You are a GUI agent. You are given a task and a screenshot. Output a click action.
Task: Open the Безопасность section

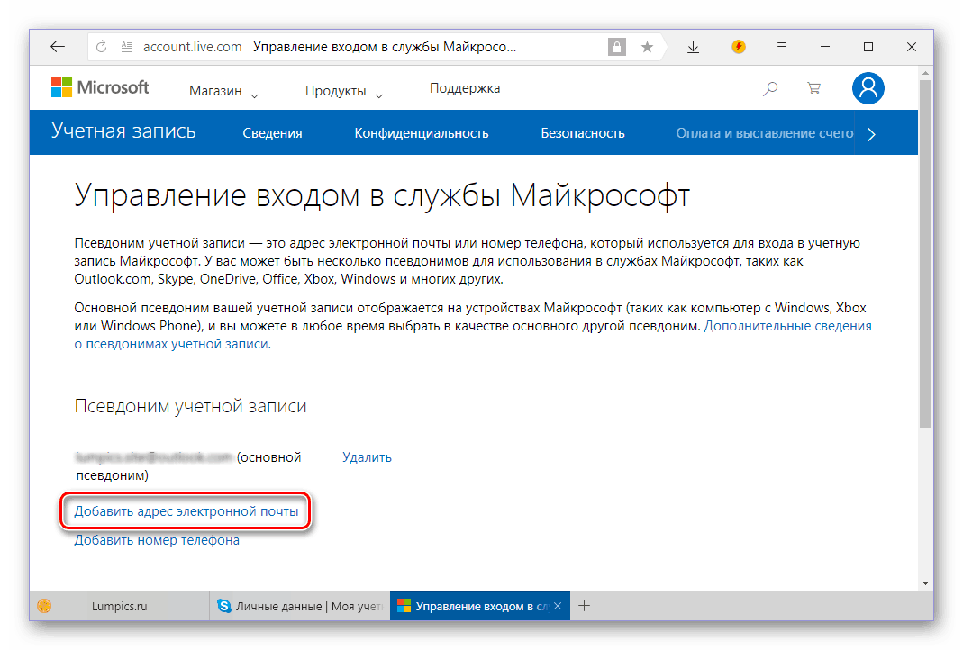tap(582, 133)
